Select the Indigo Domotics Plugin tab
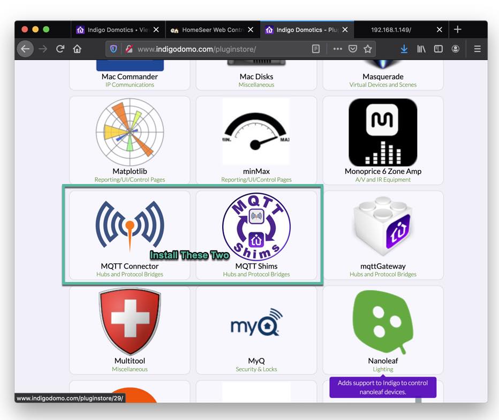This screenshot has width=499, height=420. [307, 29]
